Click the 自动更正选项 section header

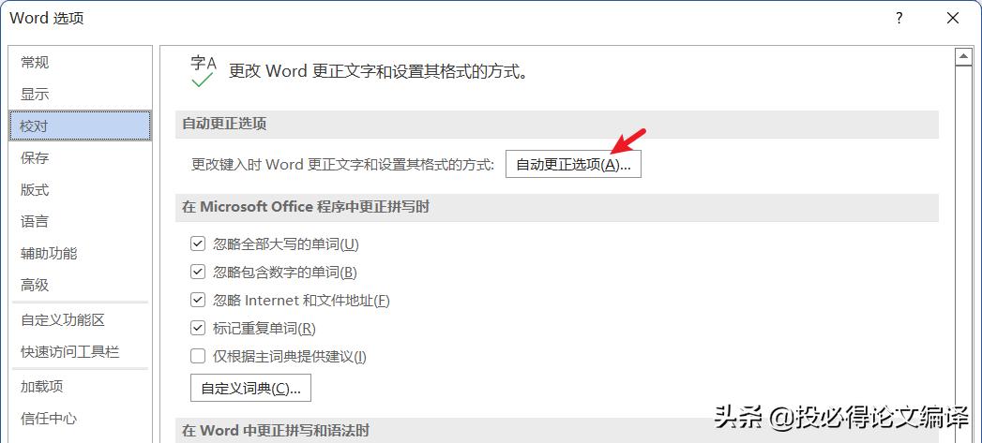point(557,124)
